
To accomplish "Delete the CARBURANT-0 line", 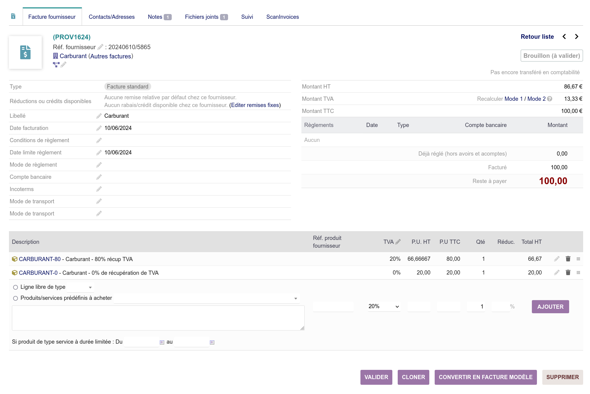I will click(568, 273).
